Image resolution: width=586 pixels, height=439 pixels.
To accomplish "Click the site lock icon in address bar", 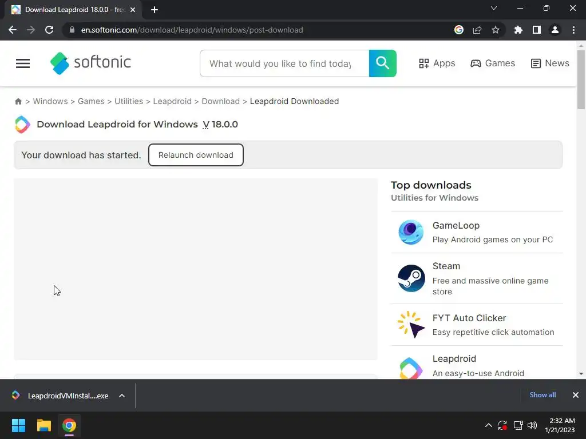I will point(72,30).
